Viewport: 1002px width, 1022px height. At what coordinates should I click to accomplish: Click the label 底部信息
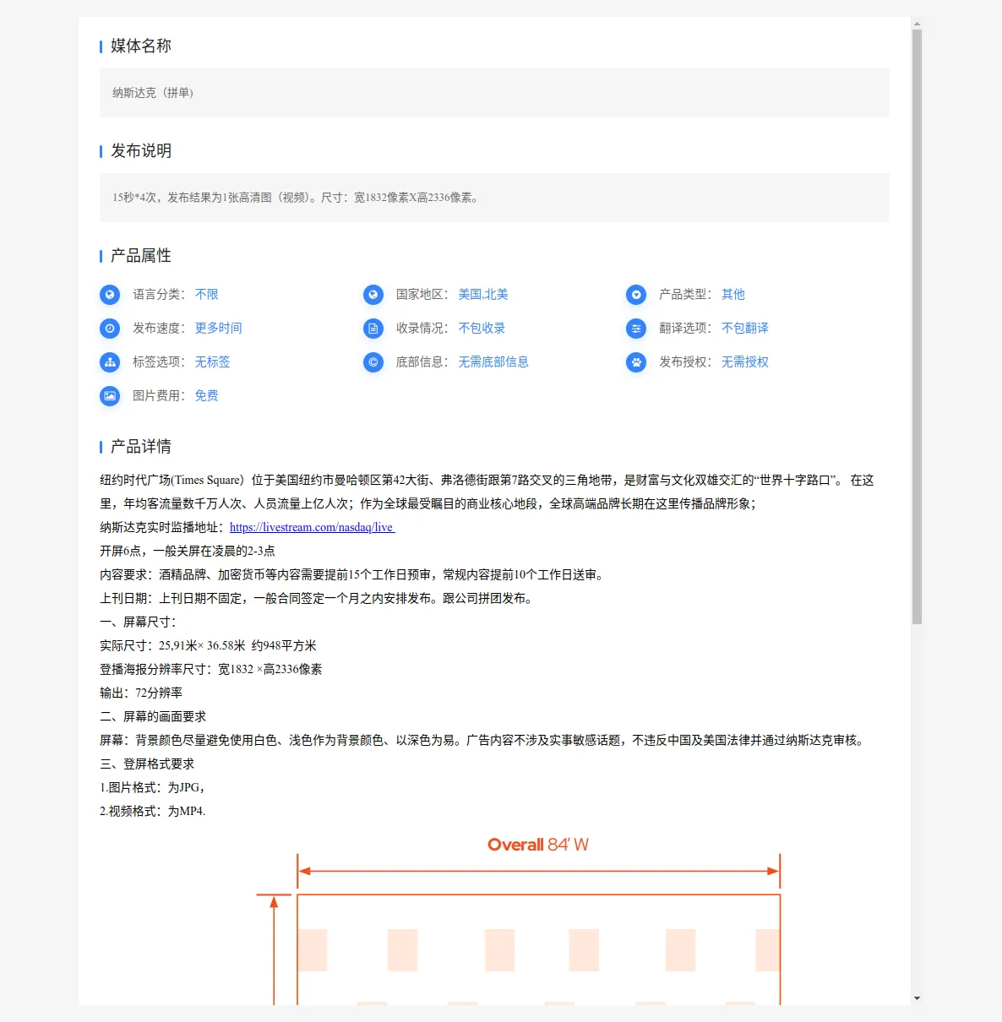point(422,362)
